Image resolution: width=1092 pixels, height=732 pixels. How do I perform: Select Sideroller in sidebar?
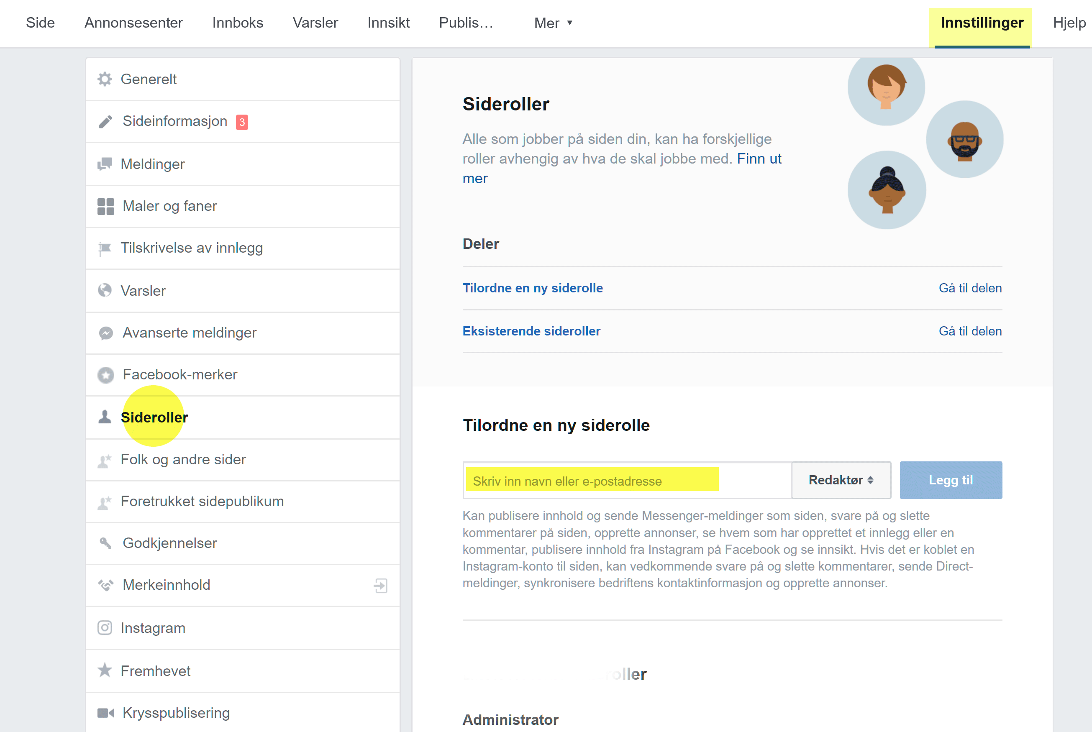tap(243, 417)
